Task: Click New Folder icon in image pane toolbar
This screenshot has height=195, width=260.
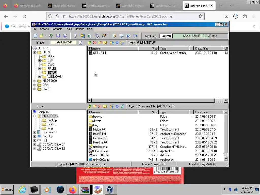Action: [100, 43]
